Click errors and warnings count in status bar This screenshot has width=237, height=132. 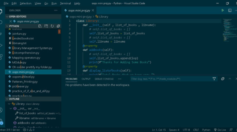(x=29, y=130)
